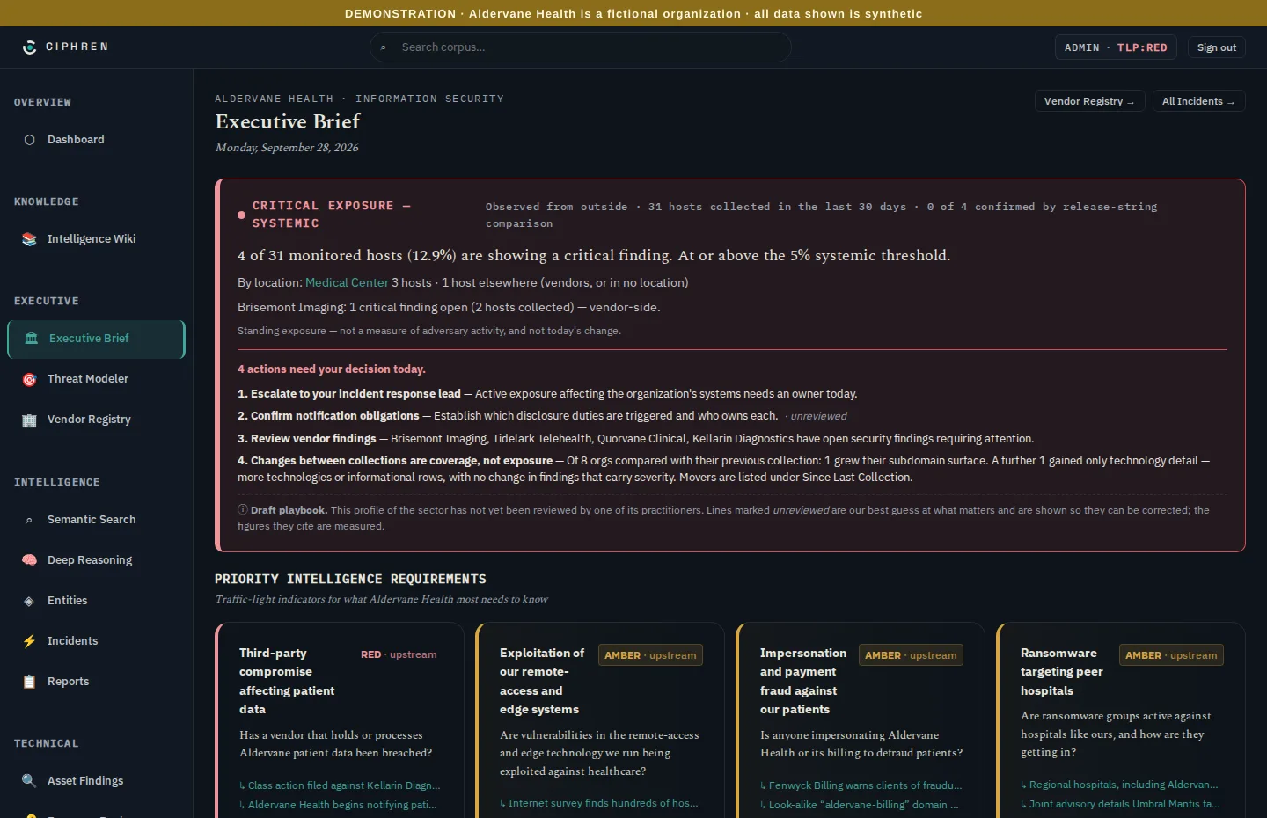Click the Threat Modeler target icon
This screenshot has width=1267, height=818.
(30, 379)
